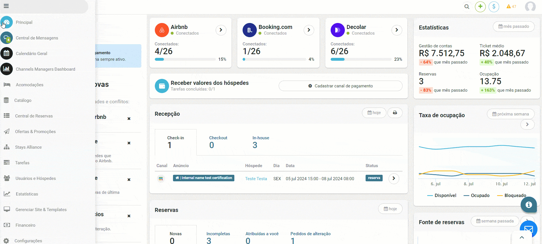
Task: Click Cadastrar canal de pagamento button
Action: (340, 86)
